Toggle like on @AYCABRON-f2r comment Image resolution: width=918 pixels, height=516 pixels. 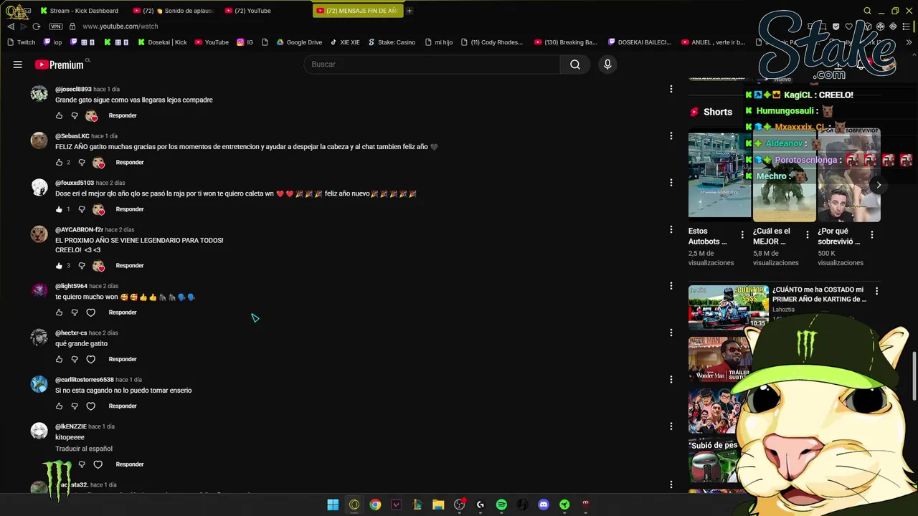pos(59,266)
